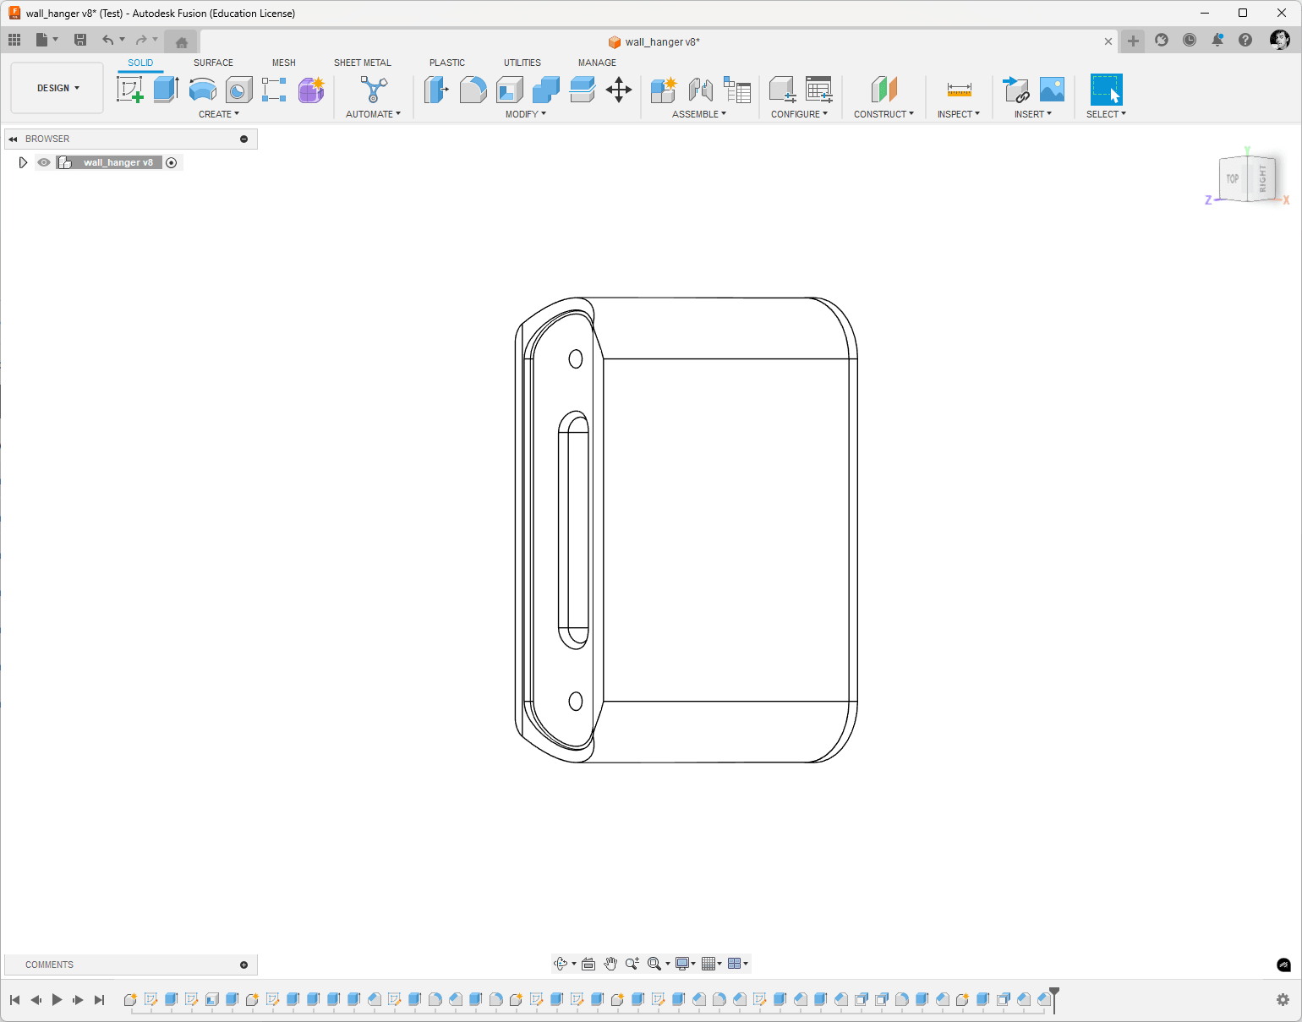Select the Offset Face tool
The width and height of the screenshot is (1302, 1022).
(583, 89)
